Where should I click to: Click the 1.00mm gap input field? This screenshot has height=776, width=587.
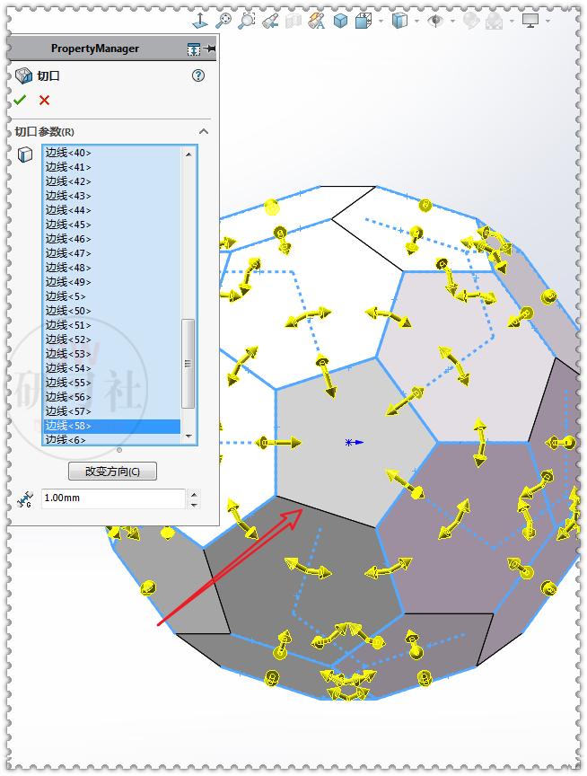[113, 498]
